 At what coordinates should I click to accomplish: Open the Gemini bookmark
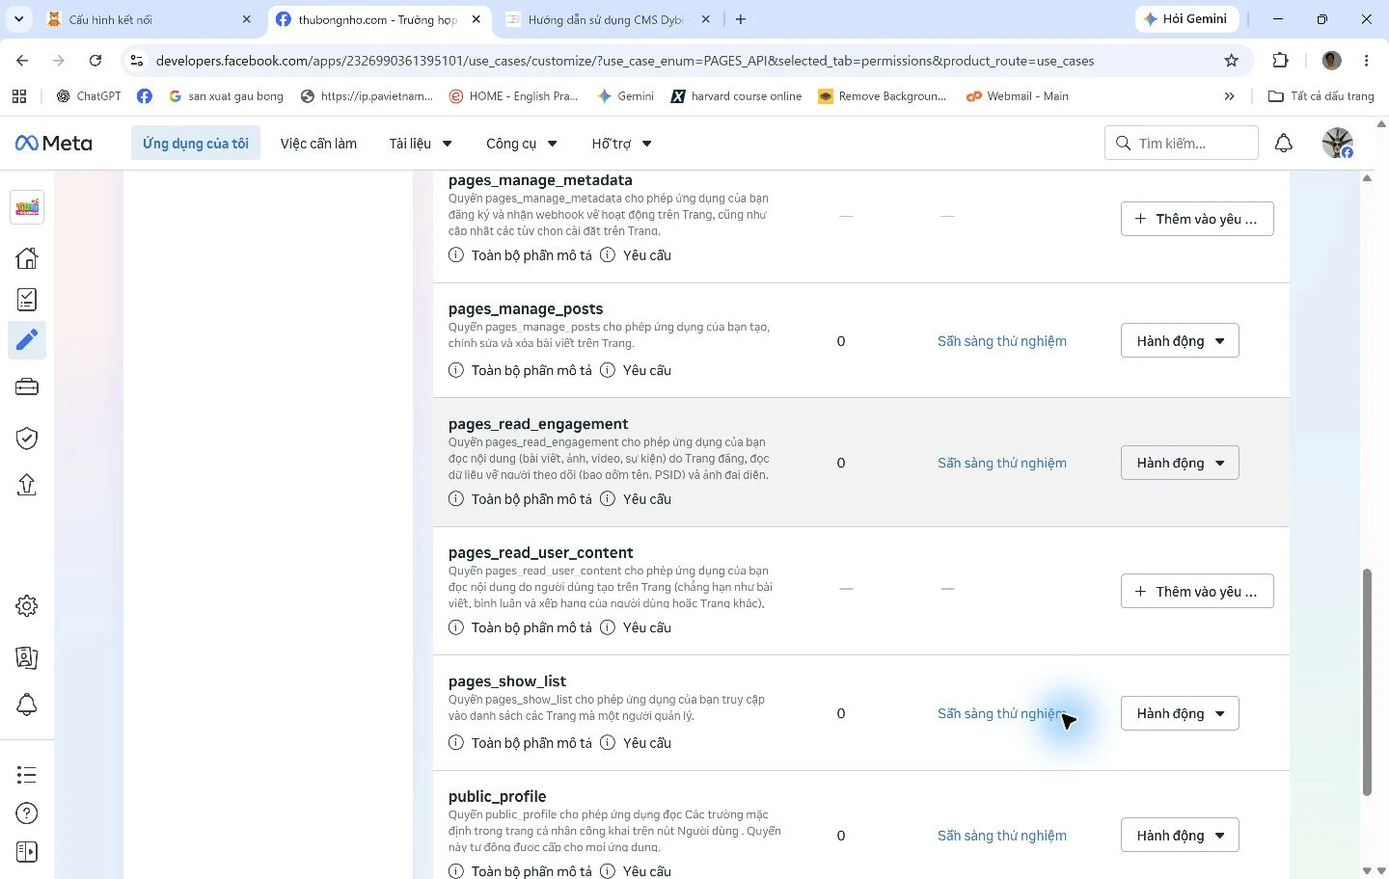click(x=625, y=96)
